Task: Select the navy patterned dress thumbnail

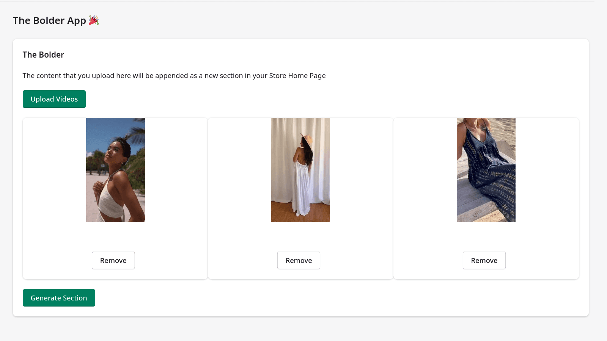Action: click(x=486, y=169)
